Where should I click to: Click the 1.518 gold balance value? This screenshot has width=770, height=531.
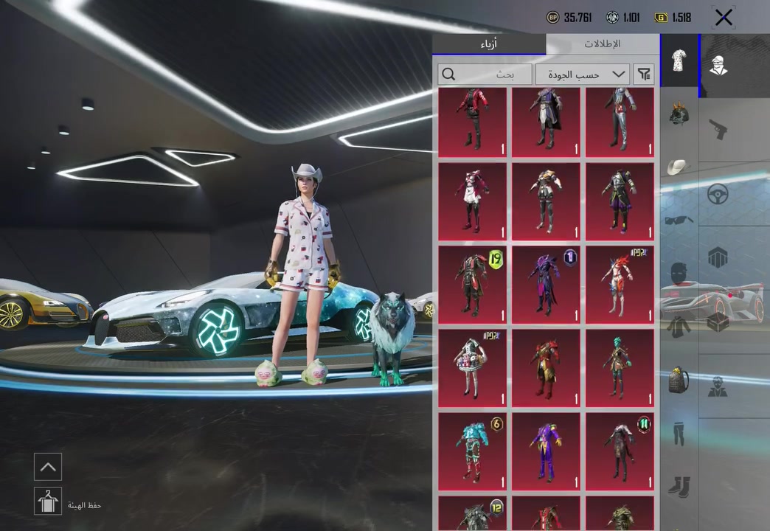coord(681,18)
